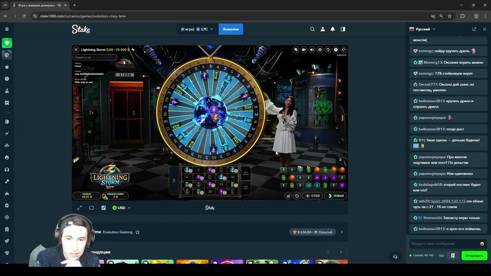Open the hamburger menu in Stake sidebar
Screen dimensions: 491x276
(7, 29)
